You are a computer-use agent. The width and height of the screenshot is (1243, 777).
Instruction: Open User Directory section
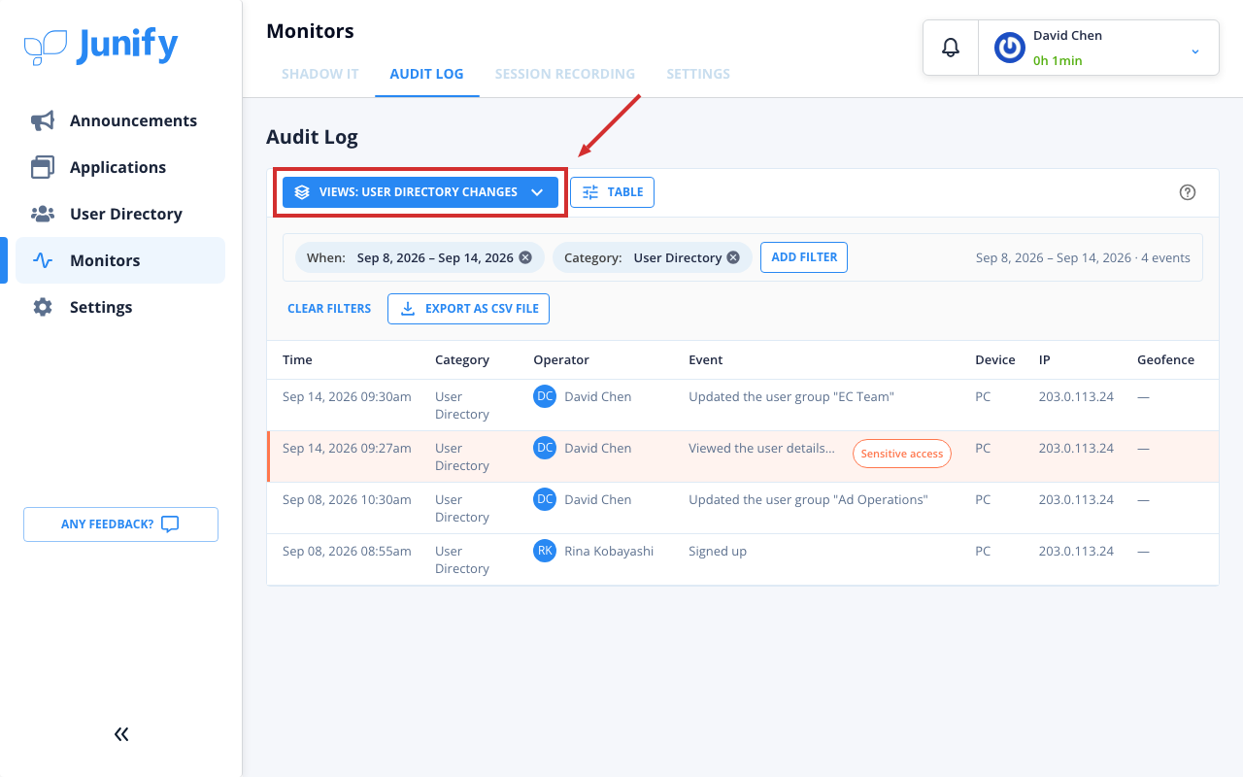coord(120,214)
